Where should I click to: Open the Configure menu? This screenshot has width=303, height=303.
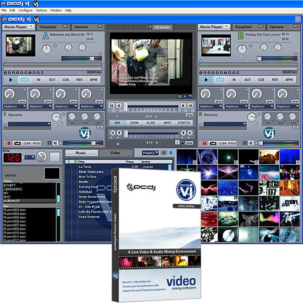25,10
